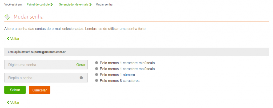
Task: Click the chevron after Painel de controle
Action: 51,5
